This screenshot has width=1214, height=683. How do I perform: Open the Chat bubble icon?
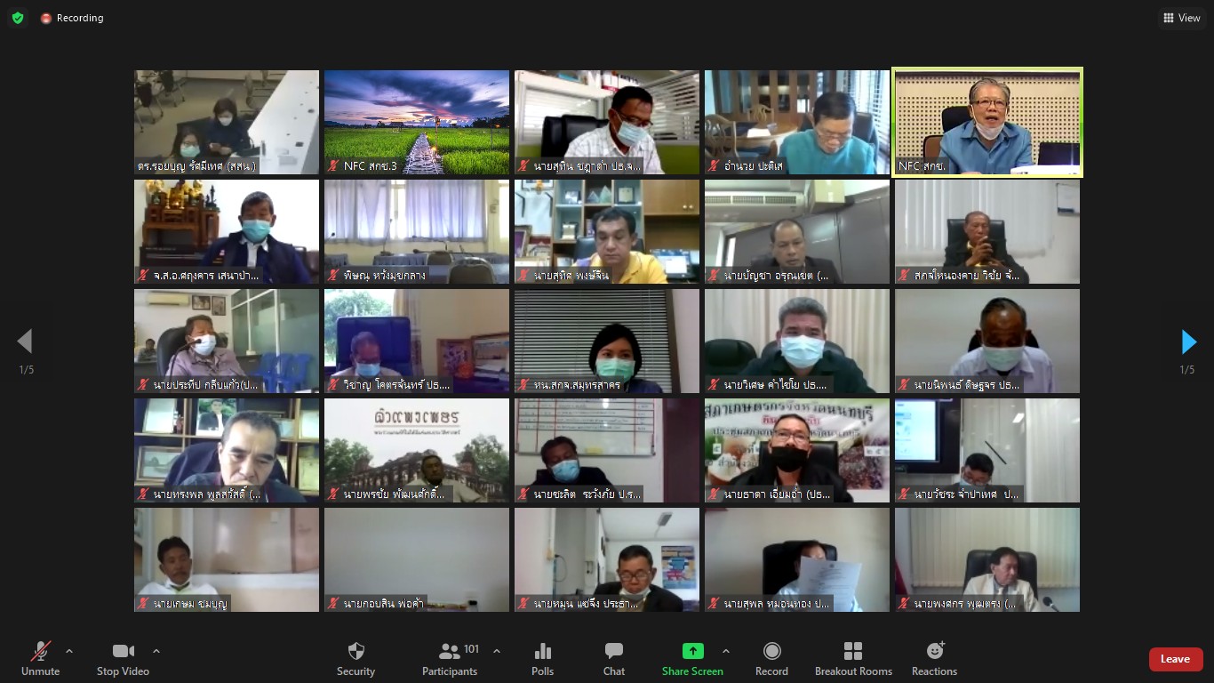(614, 651)
